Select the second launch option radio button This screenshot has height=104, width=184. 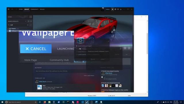[x=77, y=49]
